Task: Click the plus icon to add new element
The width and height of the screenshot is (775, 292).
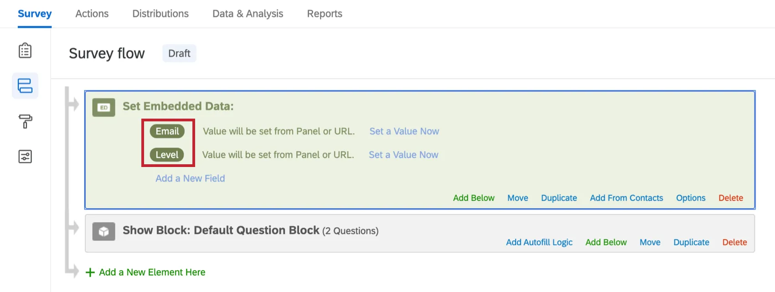Action: pyautogui.click(x=89, y=272)
